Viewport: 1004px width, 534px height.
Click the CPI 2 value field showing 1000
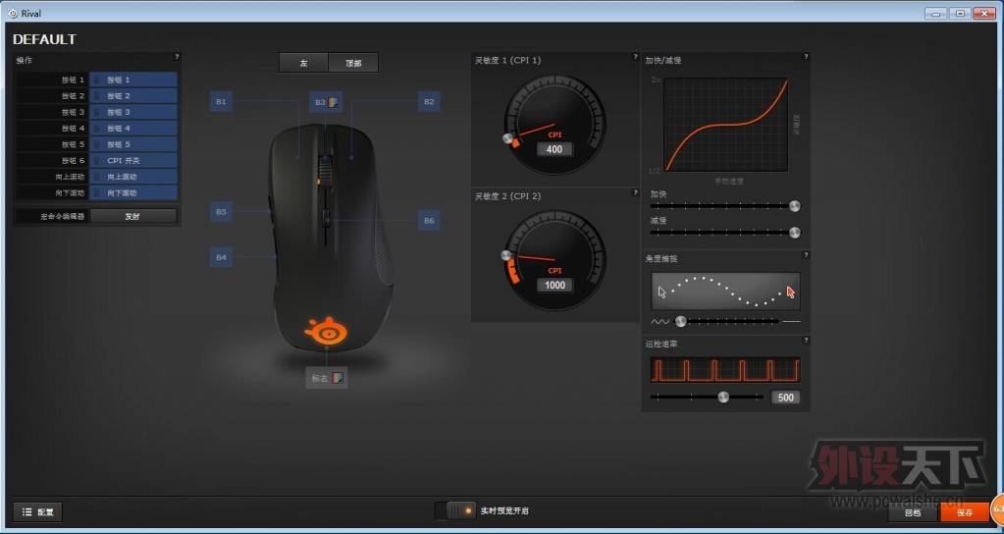(555, 285)
